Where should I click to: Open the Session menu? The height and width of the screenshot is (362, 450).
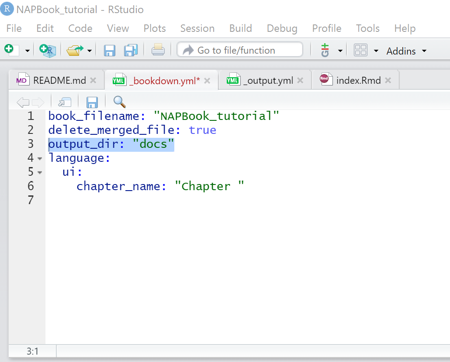tap(197, 28)
